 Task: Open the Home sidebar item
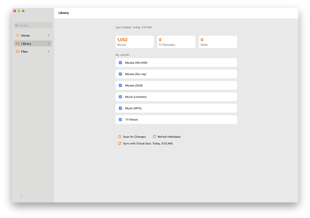[33, 35]
